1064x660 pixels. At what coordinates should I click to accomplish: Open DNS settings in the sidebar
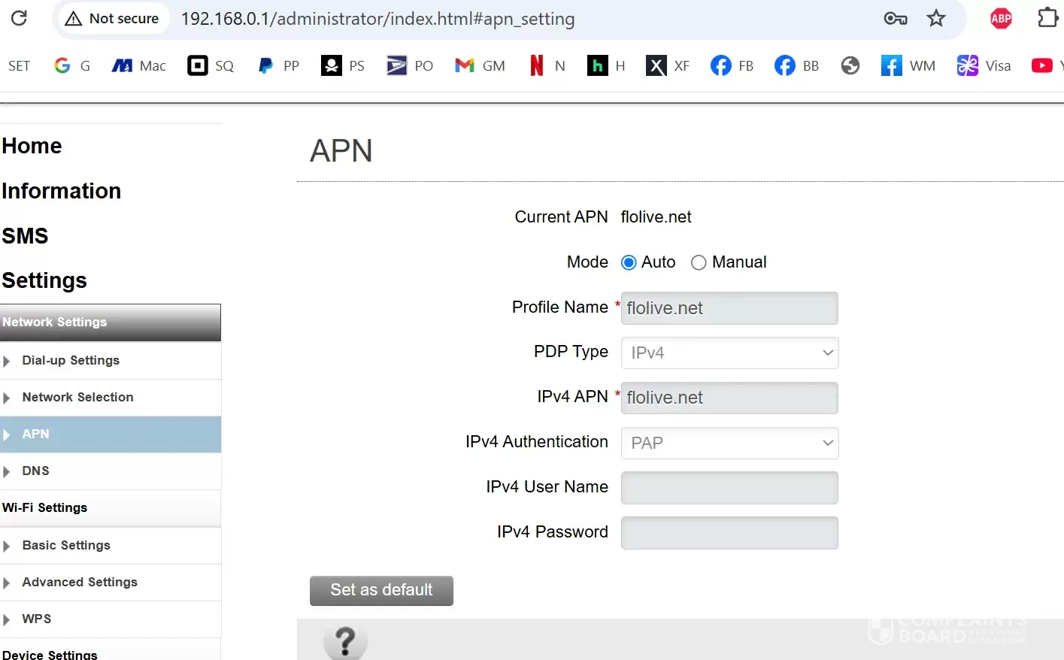pyautogui.click(x=35, y=471)
